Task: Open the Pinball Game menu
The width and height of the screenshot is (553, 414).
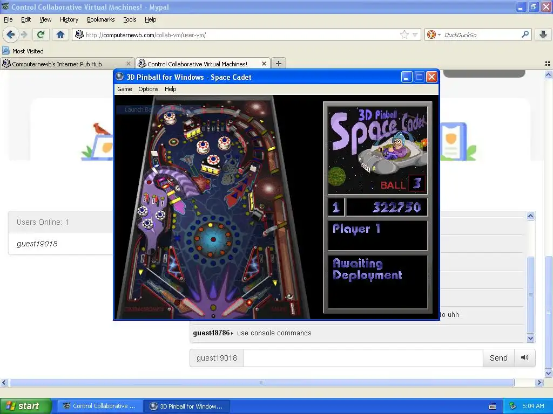Action: pos(125,89)
